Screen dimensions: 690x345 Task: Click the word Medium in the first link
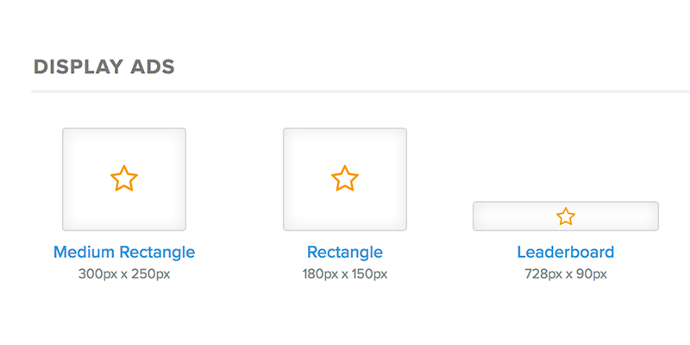click(x=83, y=253)
